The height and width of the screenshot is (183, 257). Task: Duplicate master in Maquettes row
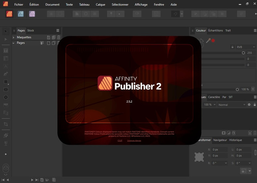53,37
